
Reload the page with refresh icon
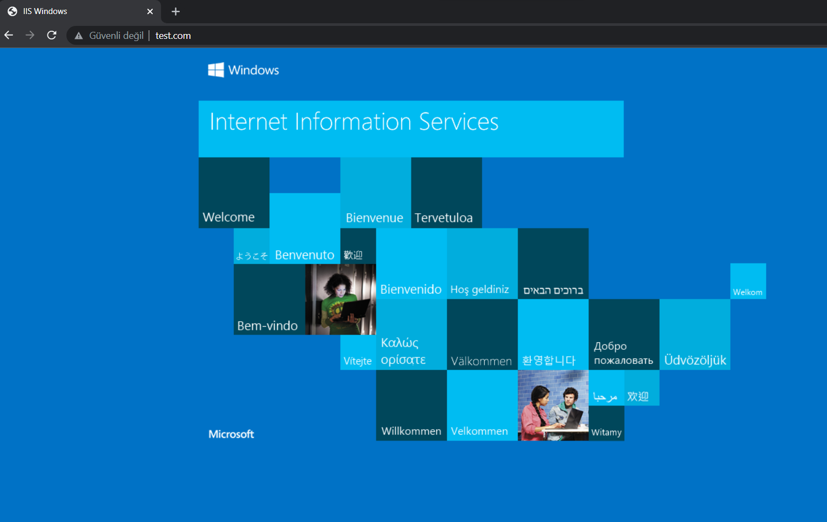(52, 35)
